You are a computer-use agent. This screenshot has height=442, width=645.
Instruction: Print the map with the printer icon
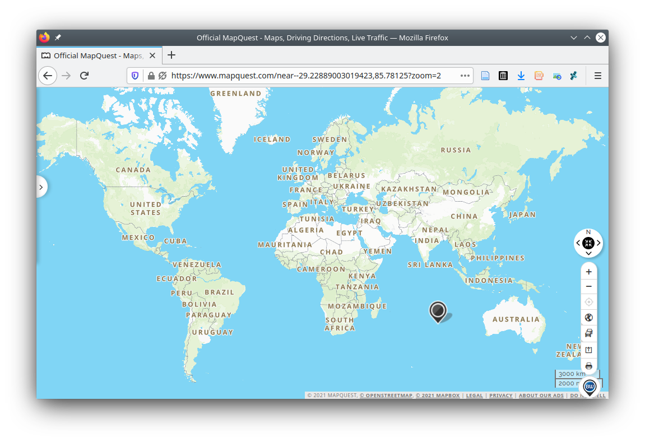pyautogui.click(x=588, y=366)
